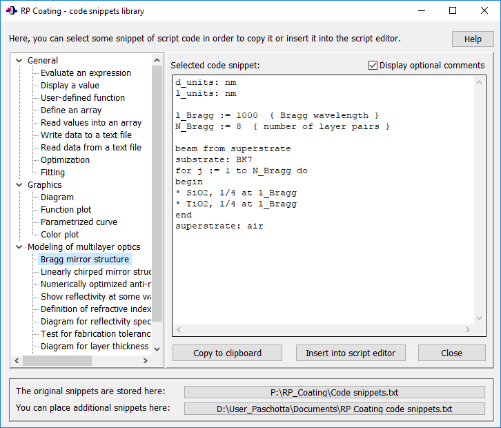Viewport: 501px width, 428px height.
Task: Select Function plot snippet
Action: coord(66,210)
